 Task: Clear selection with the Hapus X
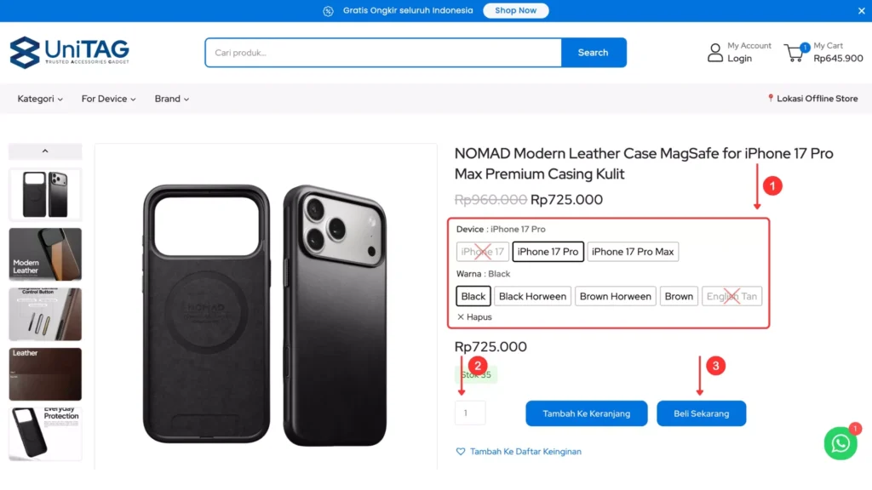(461, 317)
